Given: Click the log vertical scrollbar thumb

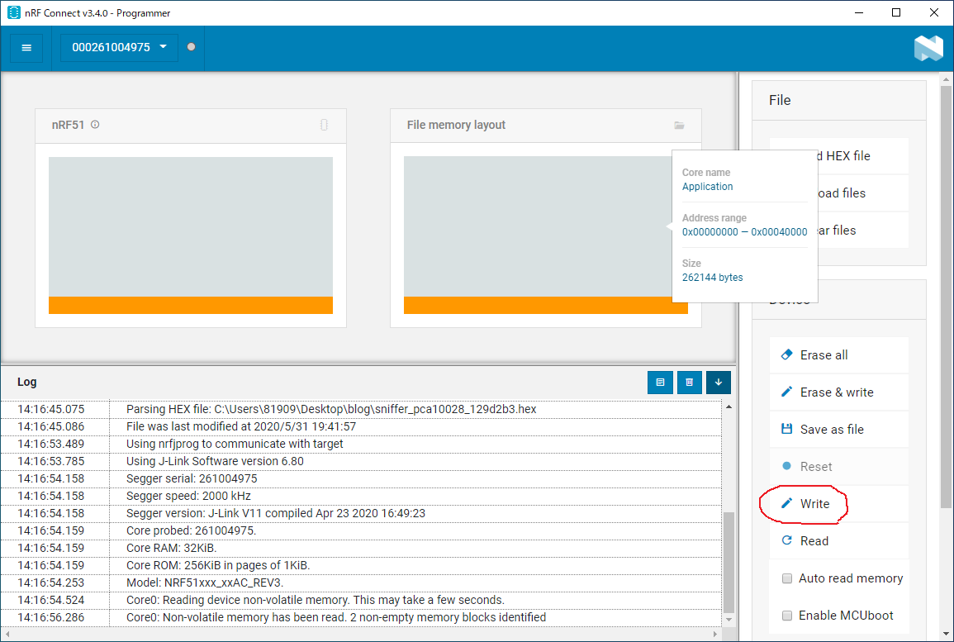Looking at the screenshot, I should 729,562.
